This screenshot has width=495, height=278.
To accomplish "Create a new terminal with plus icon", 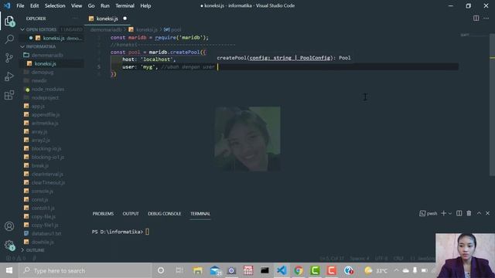I will [x=443, y=213].
